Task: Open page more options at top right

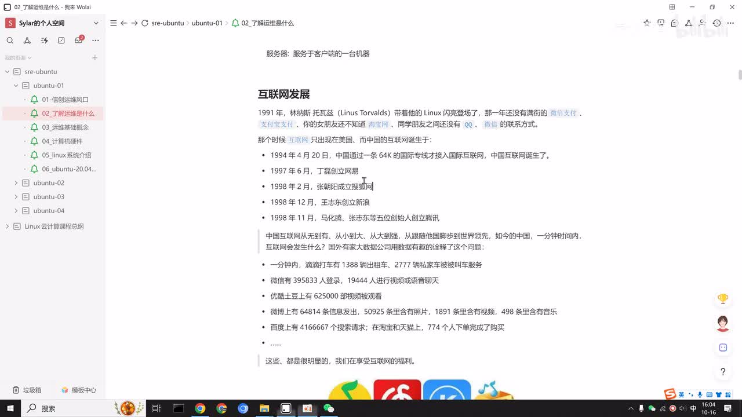Action: [731, 23]
